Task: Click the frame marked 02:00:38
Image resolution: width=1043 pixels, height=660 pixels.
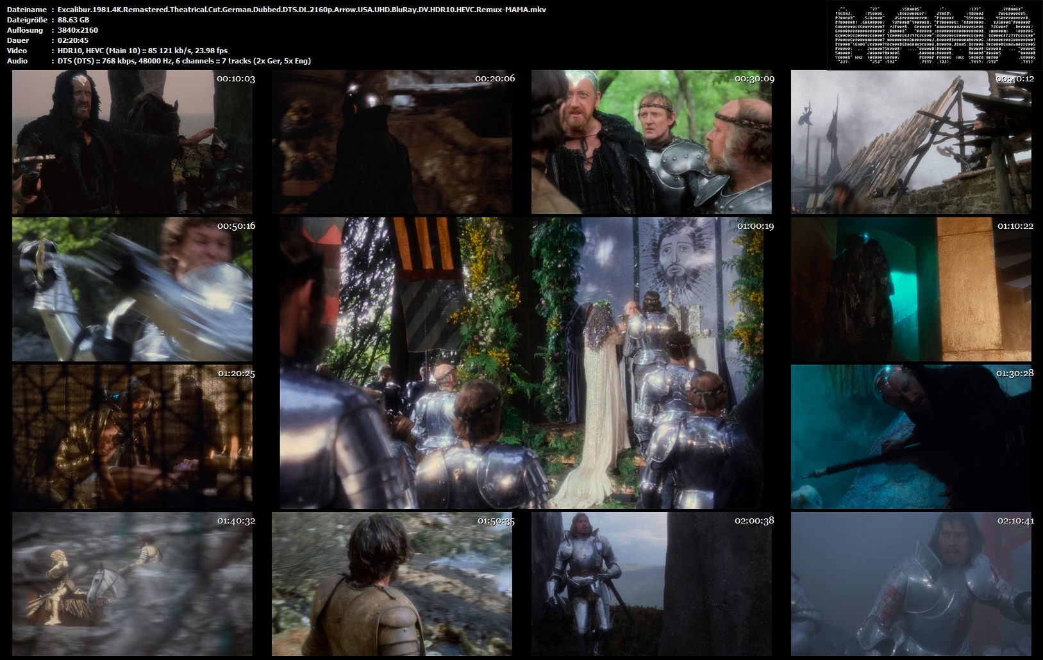Action: tap(652, 584)
